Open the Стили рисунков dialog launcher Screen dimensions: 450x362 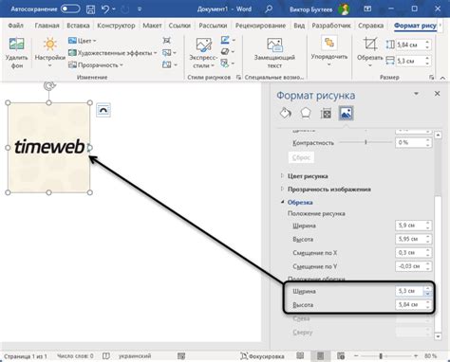click(x=238, y=77)
